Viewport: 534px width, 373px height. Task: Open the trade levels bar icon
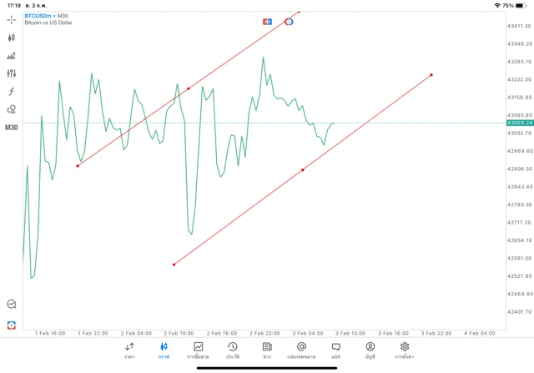12,56
